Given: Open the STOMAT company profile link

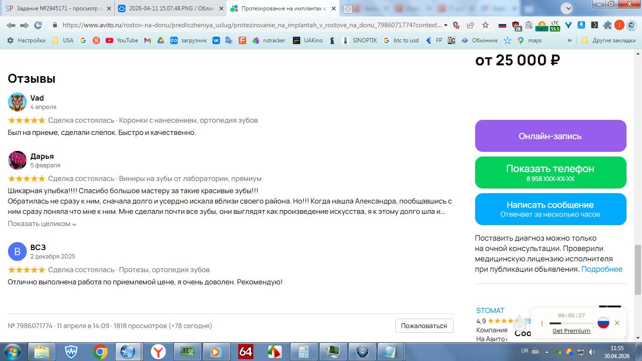Looking at the screenshot, I should [490, 311].
